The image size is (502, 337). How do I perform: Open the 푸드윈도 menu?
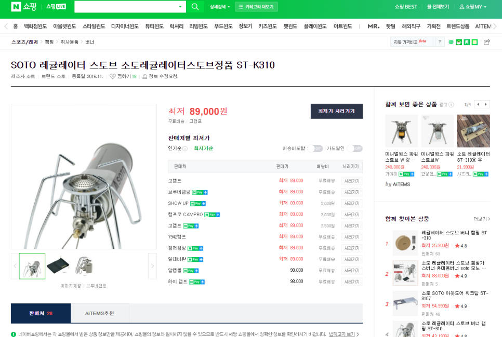[223, 26]
